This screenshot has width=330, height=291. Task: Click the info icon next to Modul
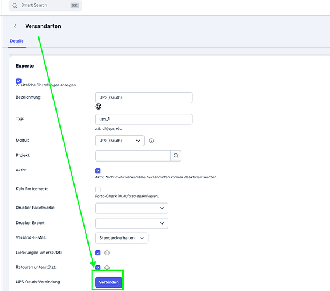(152, 141)
